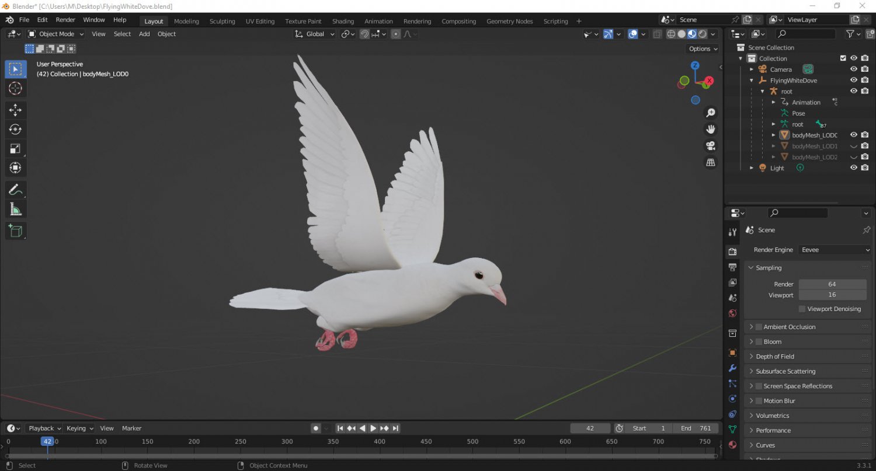This screenshot has width=876, height=471.
Task: Uncheck the Collection checkbox in the outliner
Action: click(x=843, y=58)
